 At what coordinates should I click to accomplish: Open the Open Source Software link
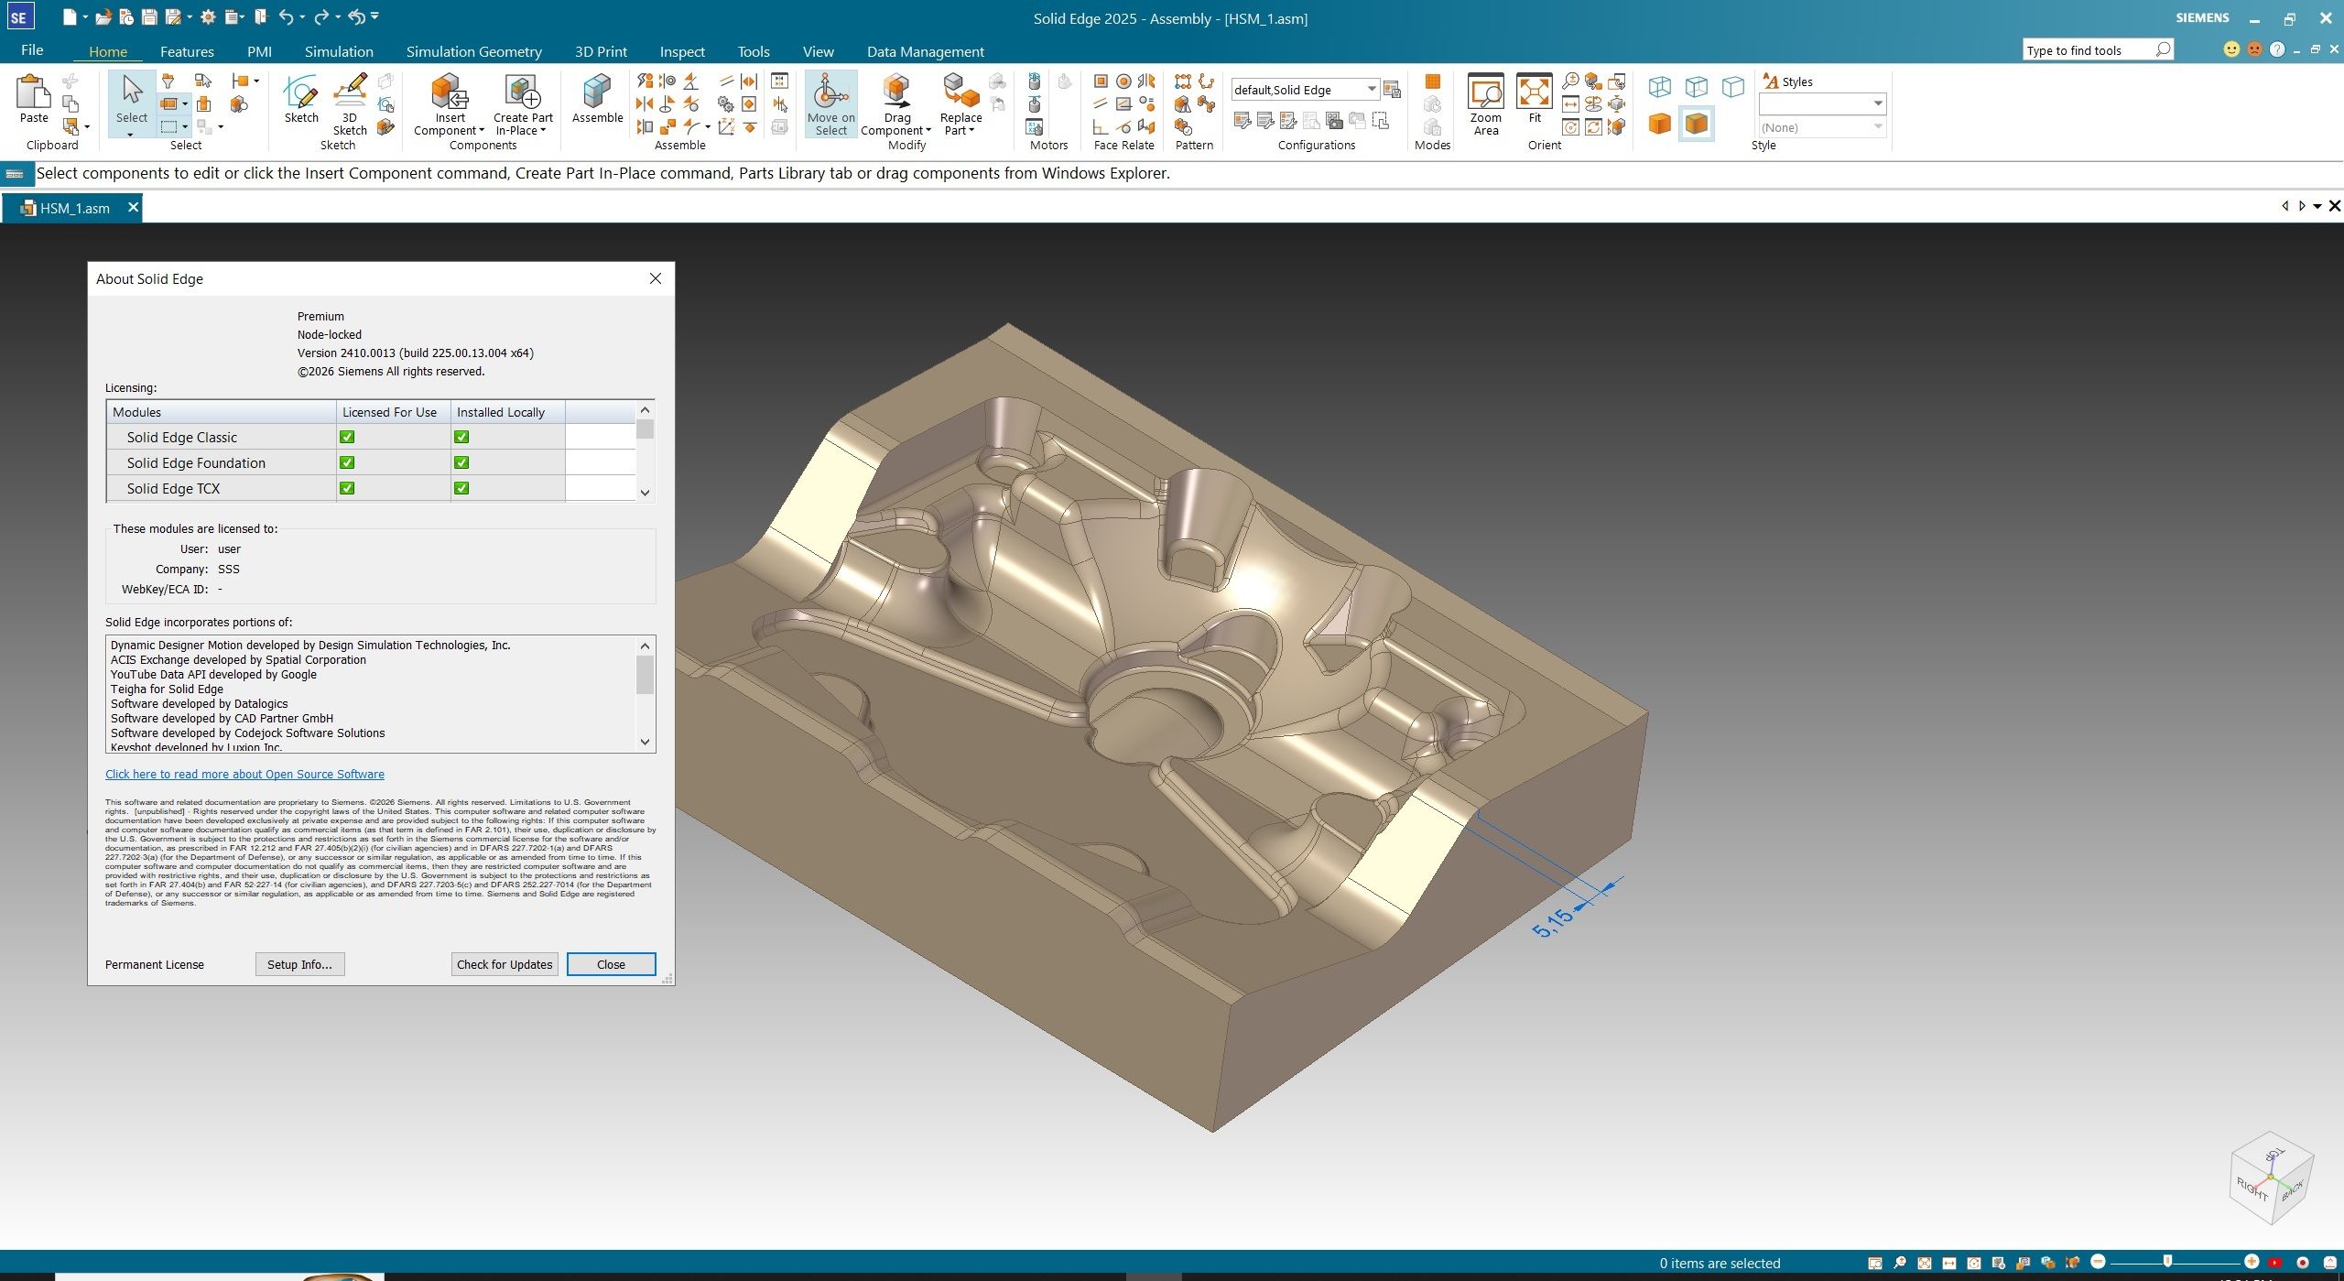click(x=244, y=774)
